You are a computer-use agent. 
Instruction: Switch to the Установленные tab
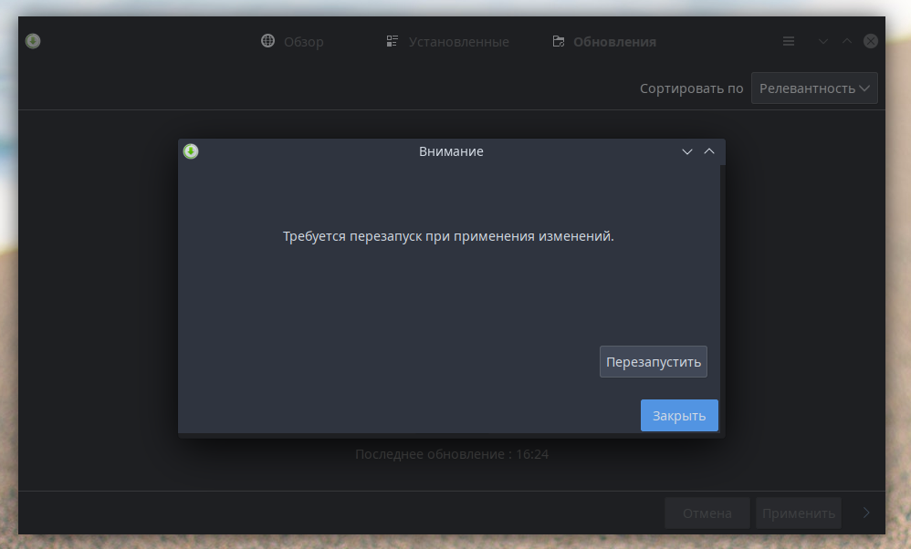pos(448,41)
